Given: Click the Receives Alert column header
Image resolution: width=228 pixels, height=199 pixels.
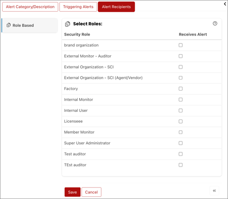Looking at the screenshot, I should [x=193, y=34].
